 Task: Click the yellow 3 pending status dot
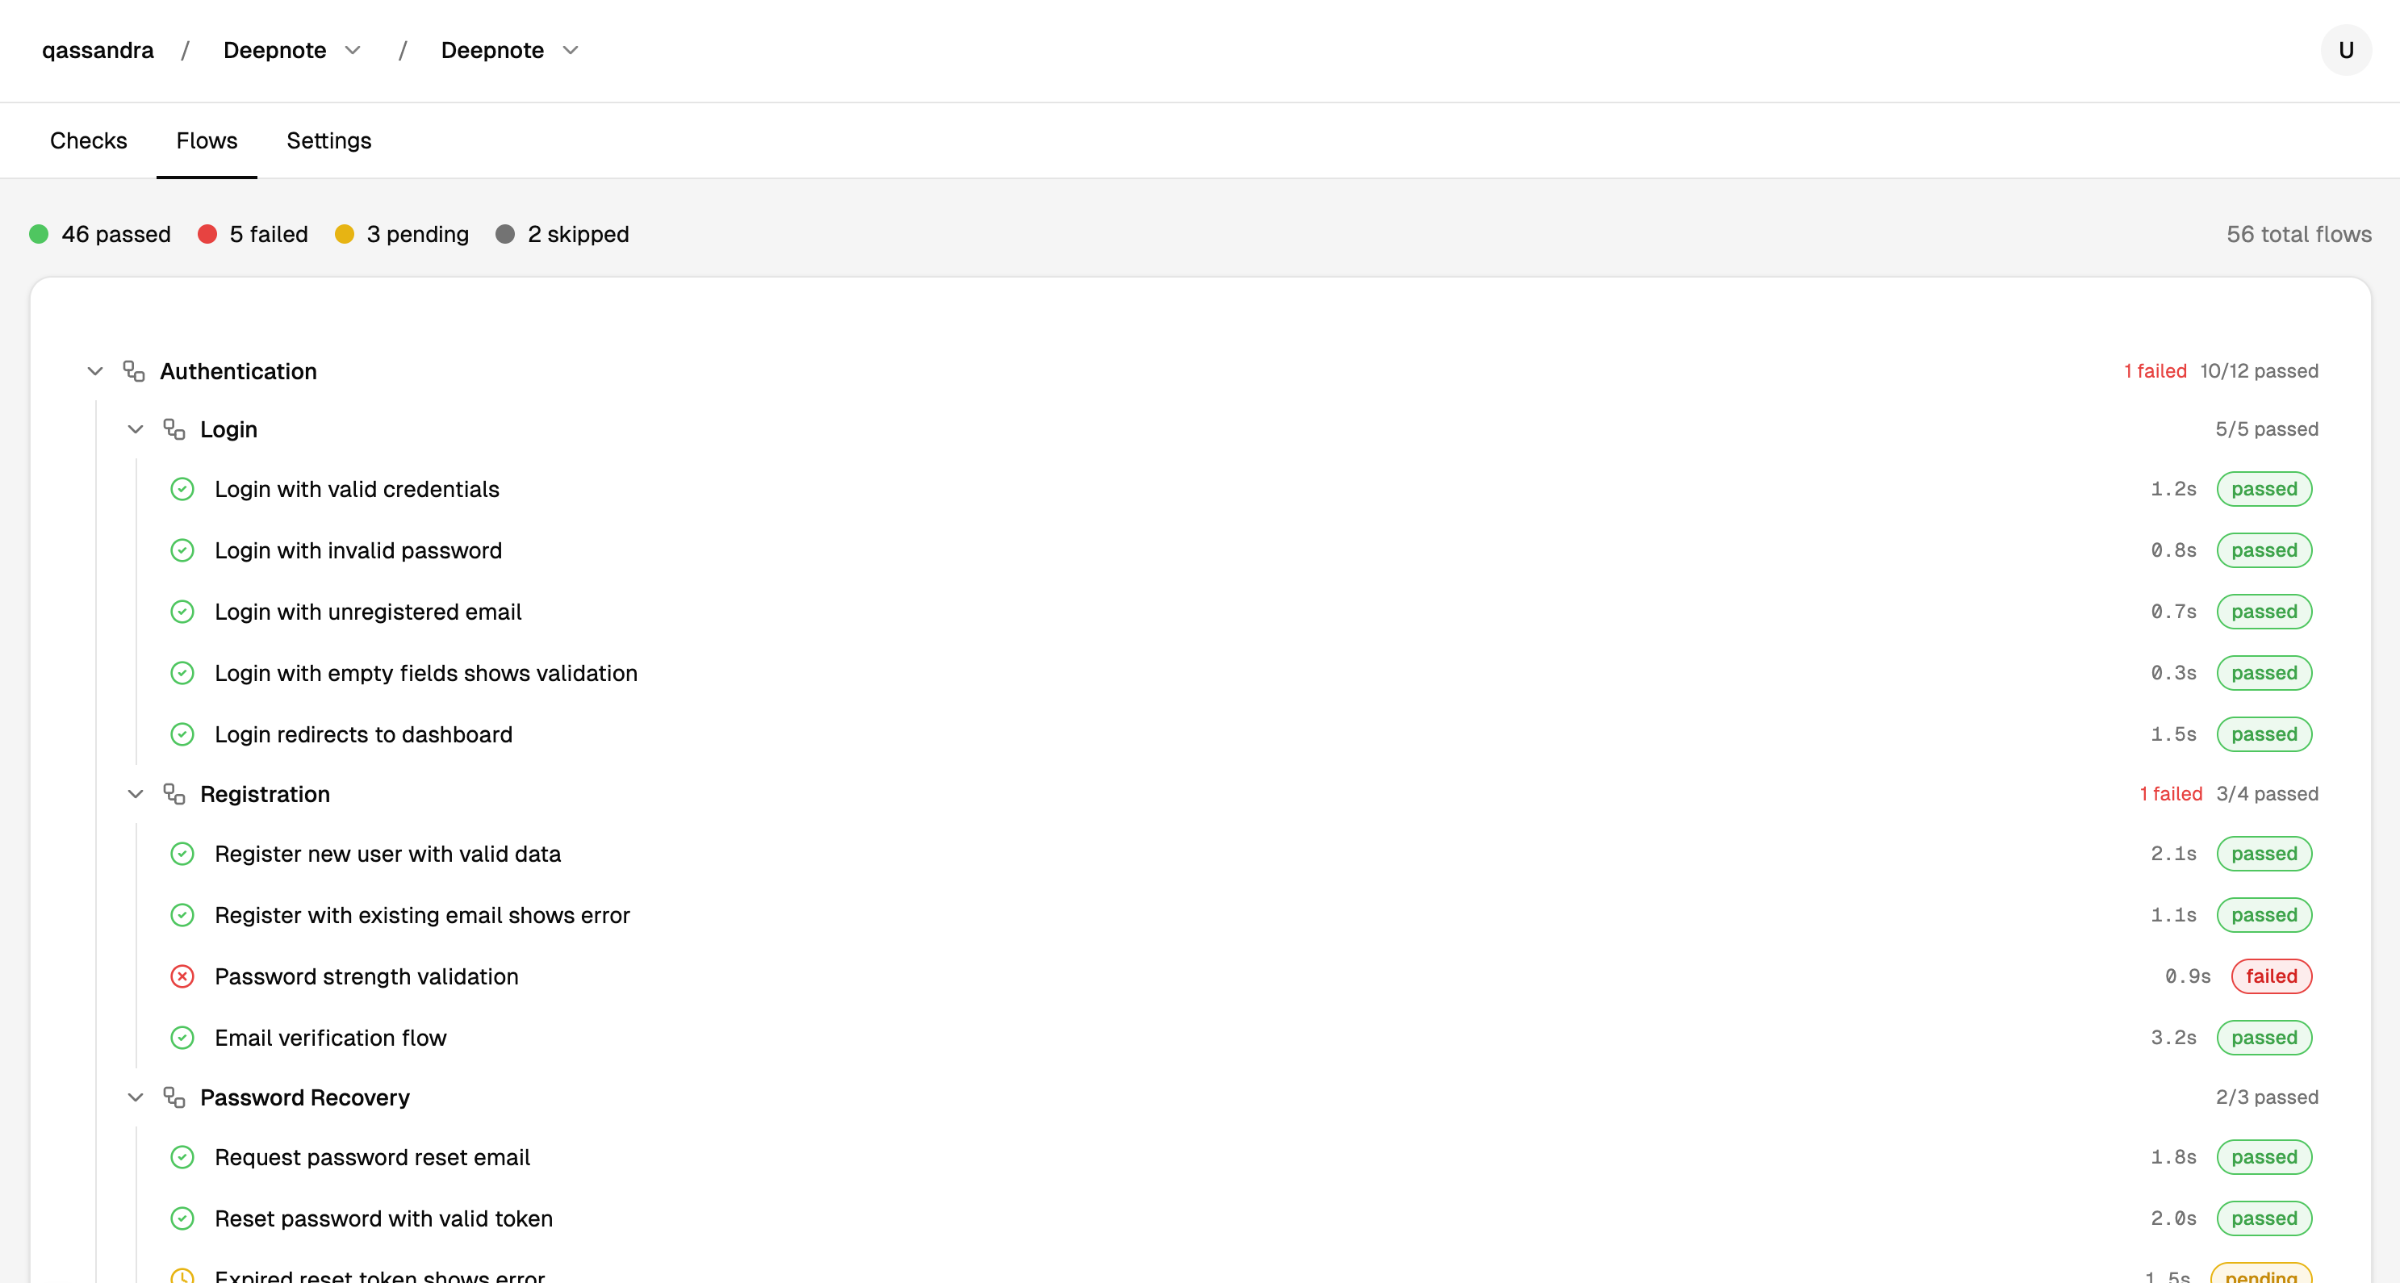tap(345, 234)
